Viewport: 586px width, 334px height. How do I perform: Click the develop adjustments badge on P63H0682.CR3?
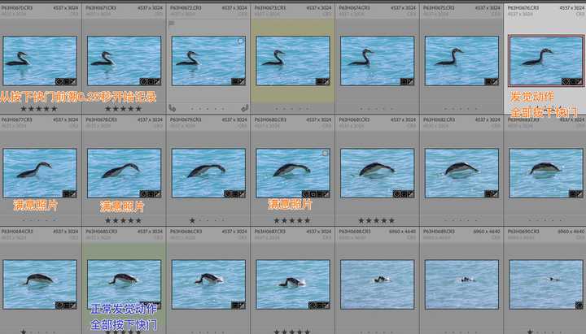click(495, 193)
